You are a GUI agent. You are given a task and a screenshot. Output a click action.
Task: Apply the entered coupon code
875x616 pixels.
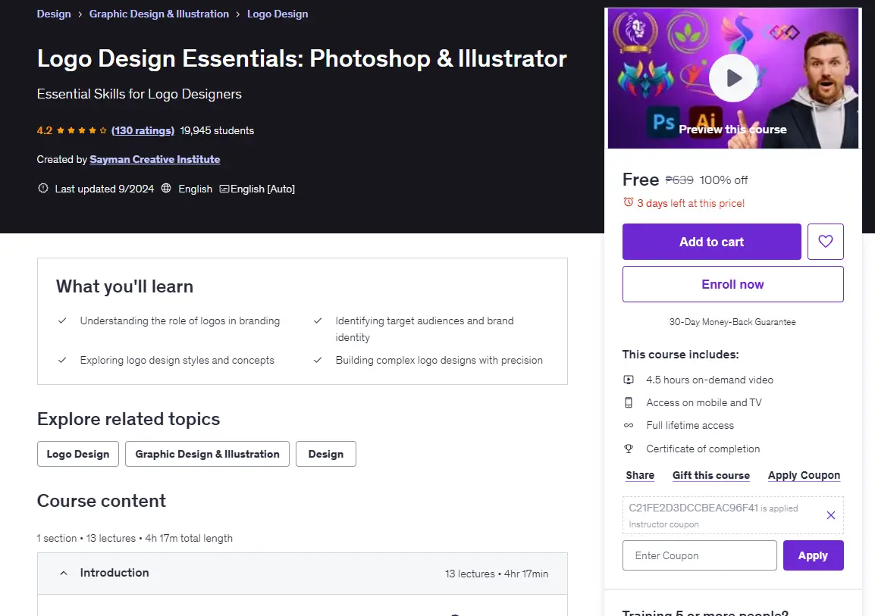[x=813, y=555]
